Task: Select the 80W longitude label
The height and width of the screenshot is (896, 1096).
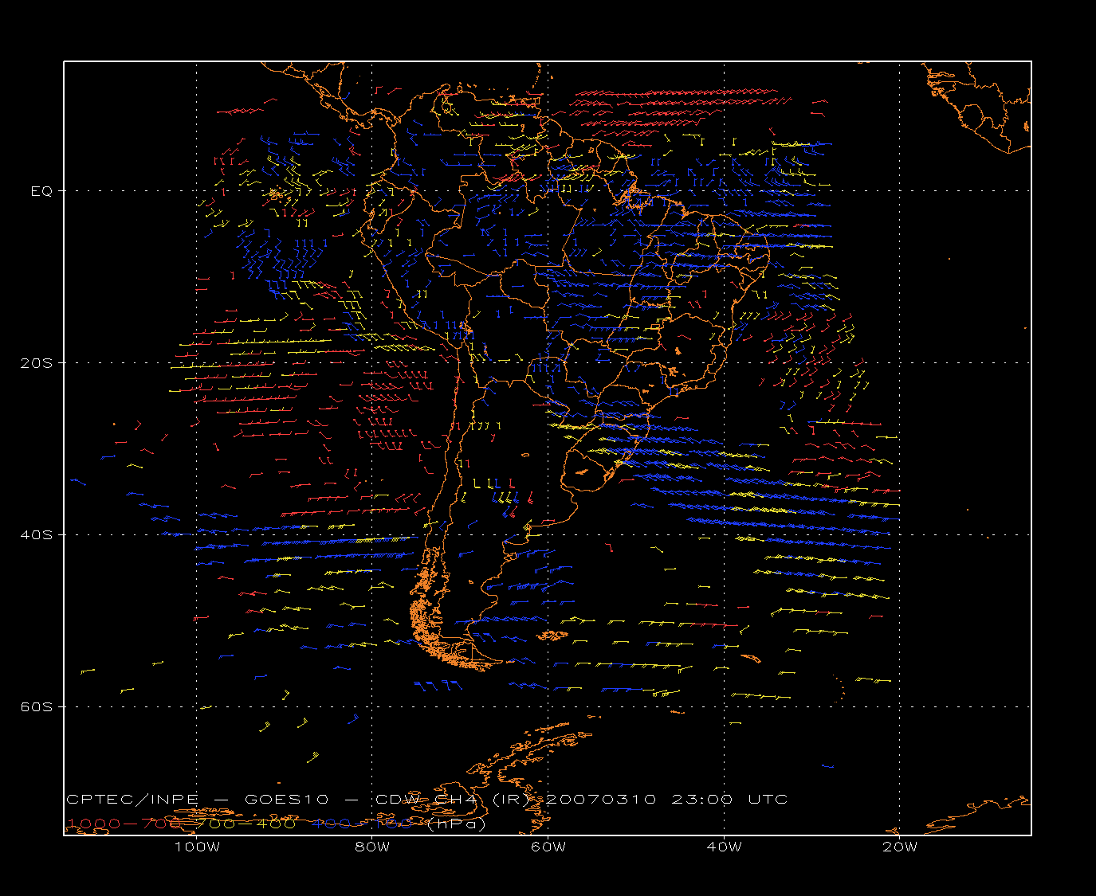Action: point(372,847)
